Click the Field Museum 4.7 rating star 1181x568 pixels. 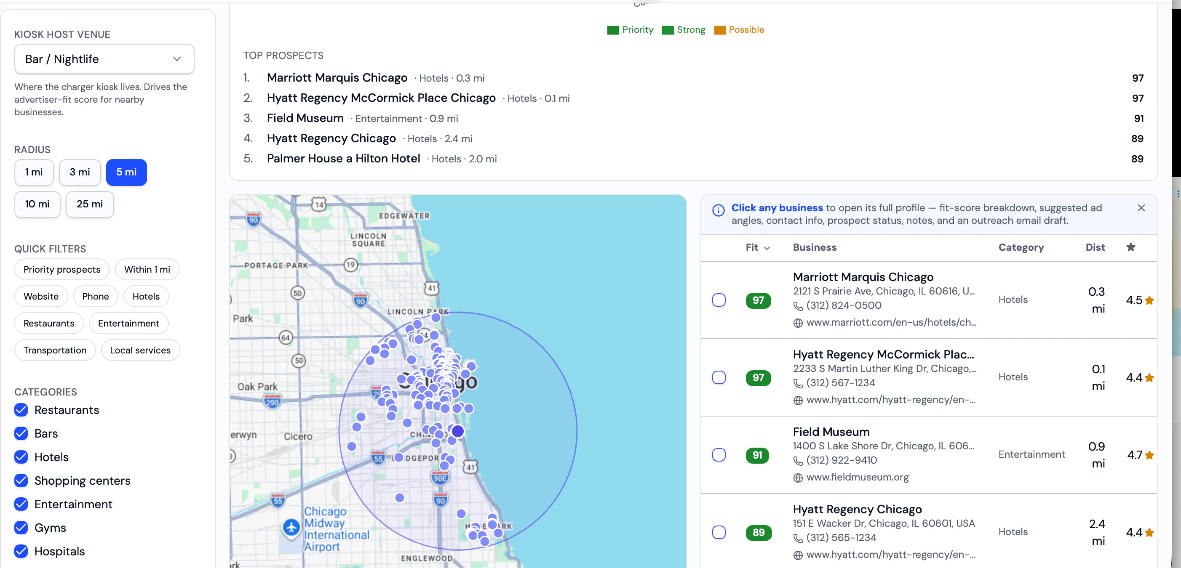1149,455
